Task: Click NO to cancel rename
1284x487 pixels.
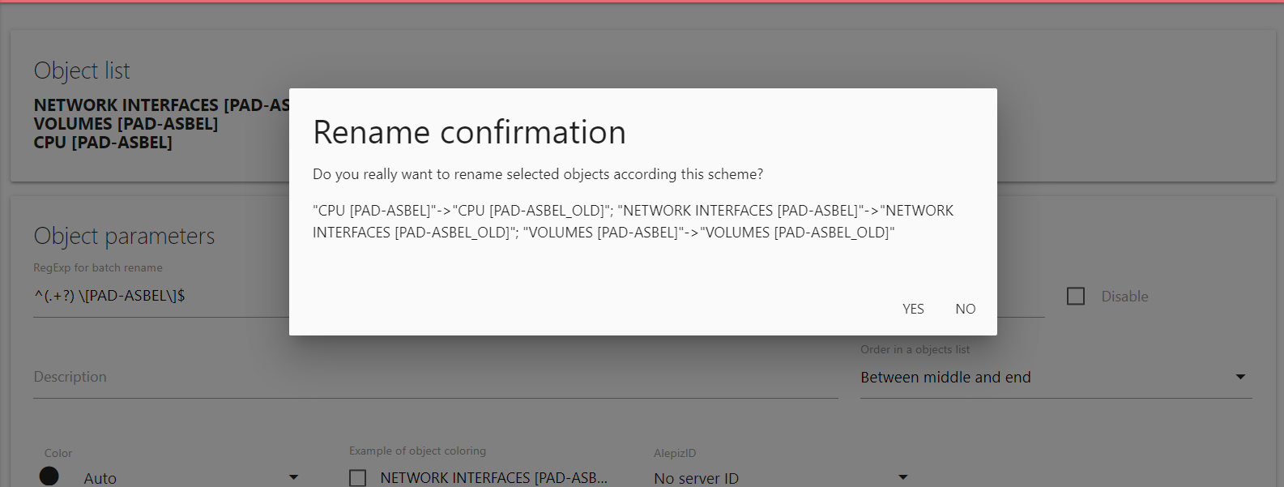Action: [965, 309]
